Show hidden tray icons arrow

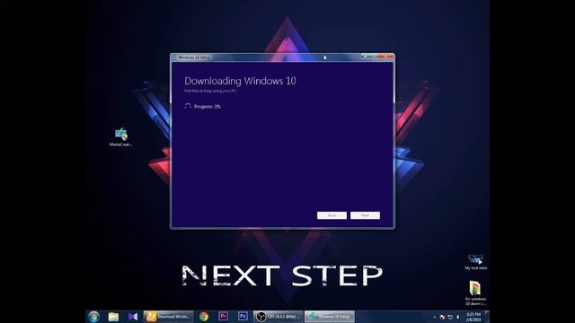click(x=435, y=317)
